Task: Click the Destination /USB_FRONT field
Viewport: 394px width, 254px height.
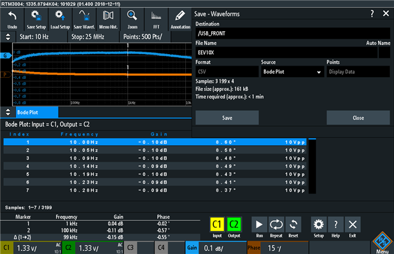Action: coord(293,33)
